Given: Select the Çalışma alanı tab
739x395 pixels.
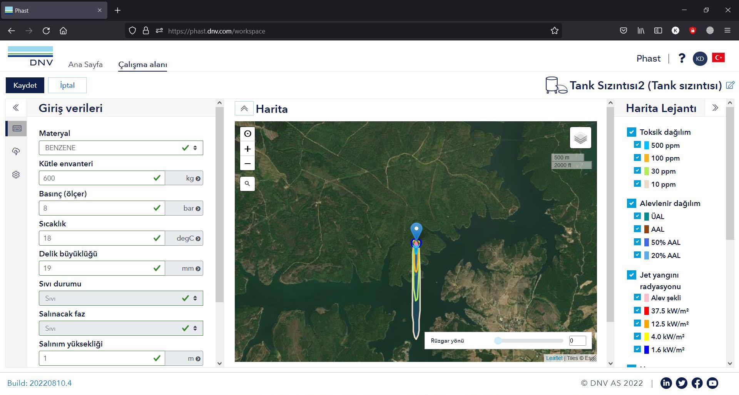Looking at the screenshot, I should click(143, 64).
